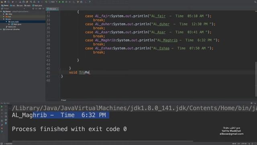
Task: Cut selection with the scissors icon
Action: click(20, 2)
